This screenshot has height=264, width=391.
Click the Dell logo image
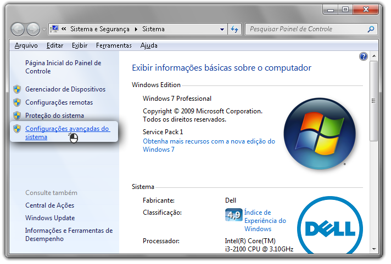pyautogui.click(x=329, y=225)
